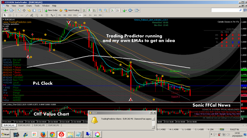Open the Periods clock icon
Screen dimensions: 247x138
(x=130, y=10)
